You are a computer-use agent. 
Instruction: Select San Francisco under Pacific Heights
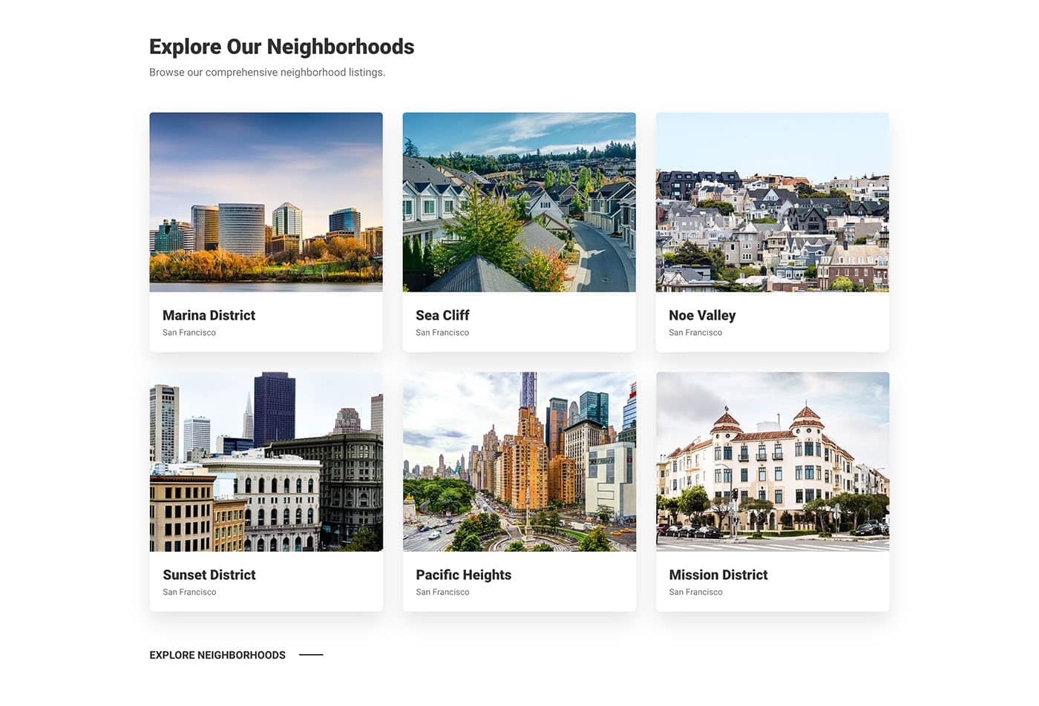click(442, 592)
